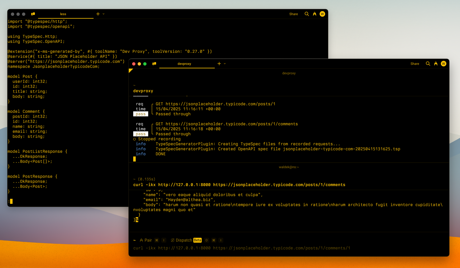Click the plus icon in the less window's tab bar
Image resolution: width=460 pixels, height=268 pixels.
pyautogui.click(x=97, y=14)
